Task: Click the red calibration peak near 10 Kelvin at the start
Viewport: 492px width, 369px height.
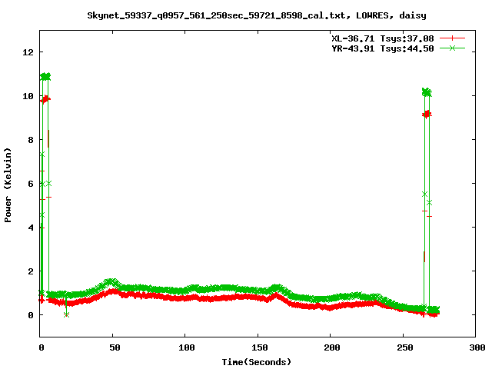Action: click(x=45, y=99)
